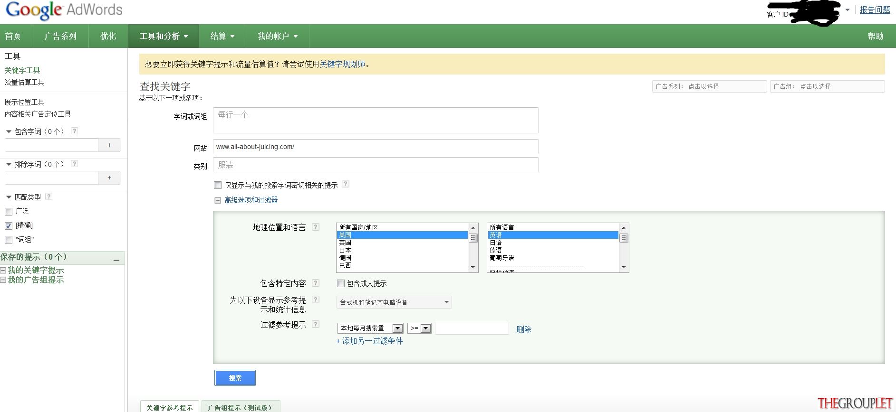Click help icon beside 匹配类型

48,197
